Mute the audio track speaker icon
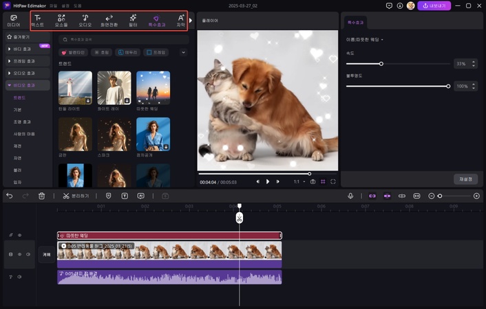Image resolution: width=486 pixels, height=309 pixels. tap(19, 277)
